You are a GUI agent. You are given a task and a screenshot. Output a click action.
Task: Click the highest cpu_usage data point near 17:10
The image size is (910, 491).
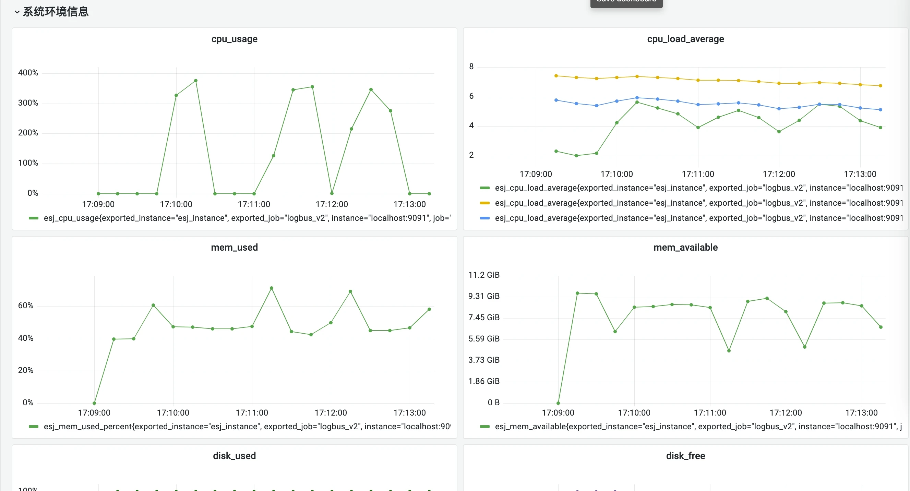[x=196, y=81]
